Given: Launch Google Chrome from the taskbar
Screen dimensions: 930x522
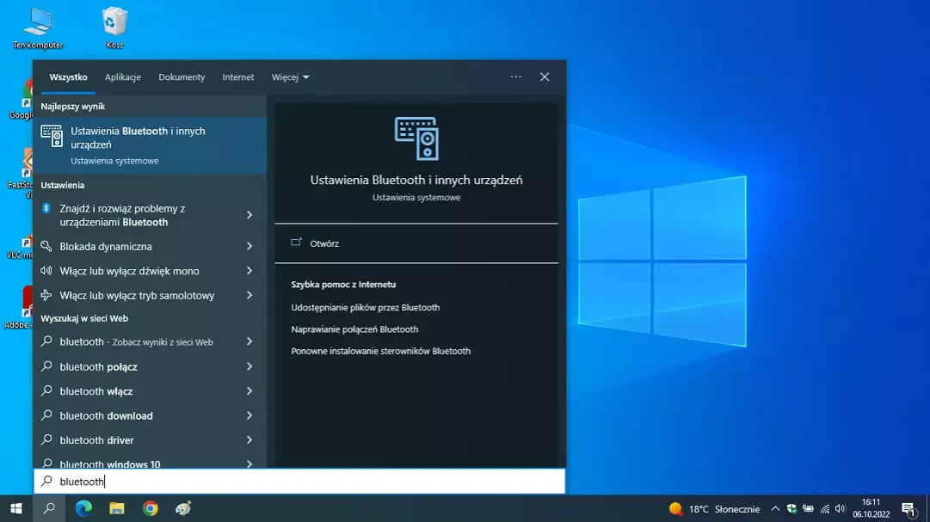Looking at the screenshot, I should coord(150,508).
